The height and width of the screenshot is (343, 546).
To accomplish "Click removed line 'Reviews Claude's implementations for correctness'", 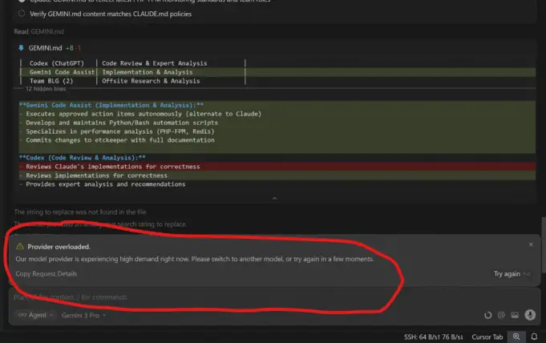I will point(277,167).
